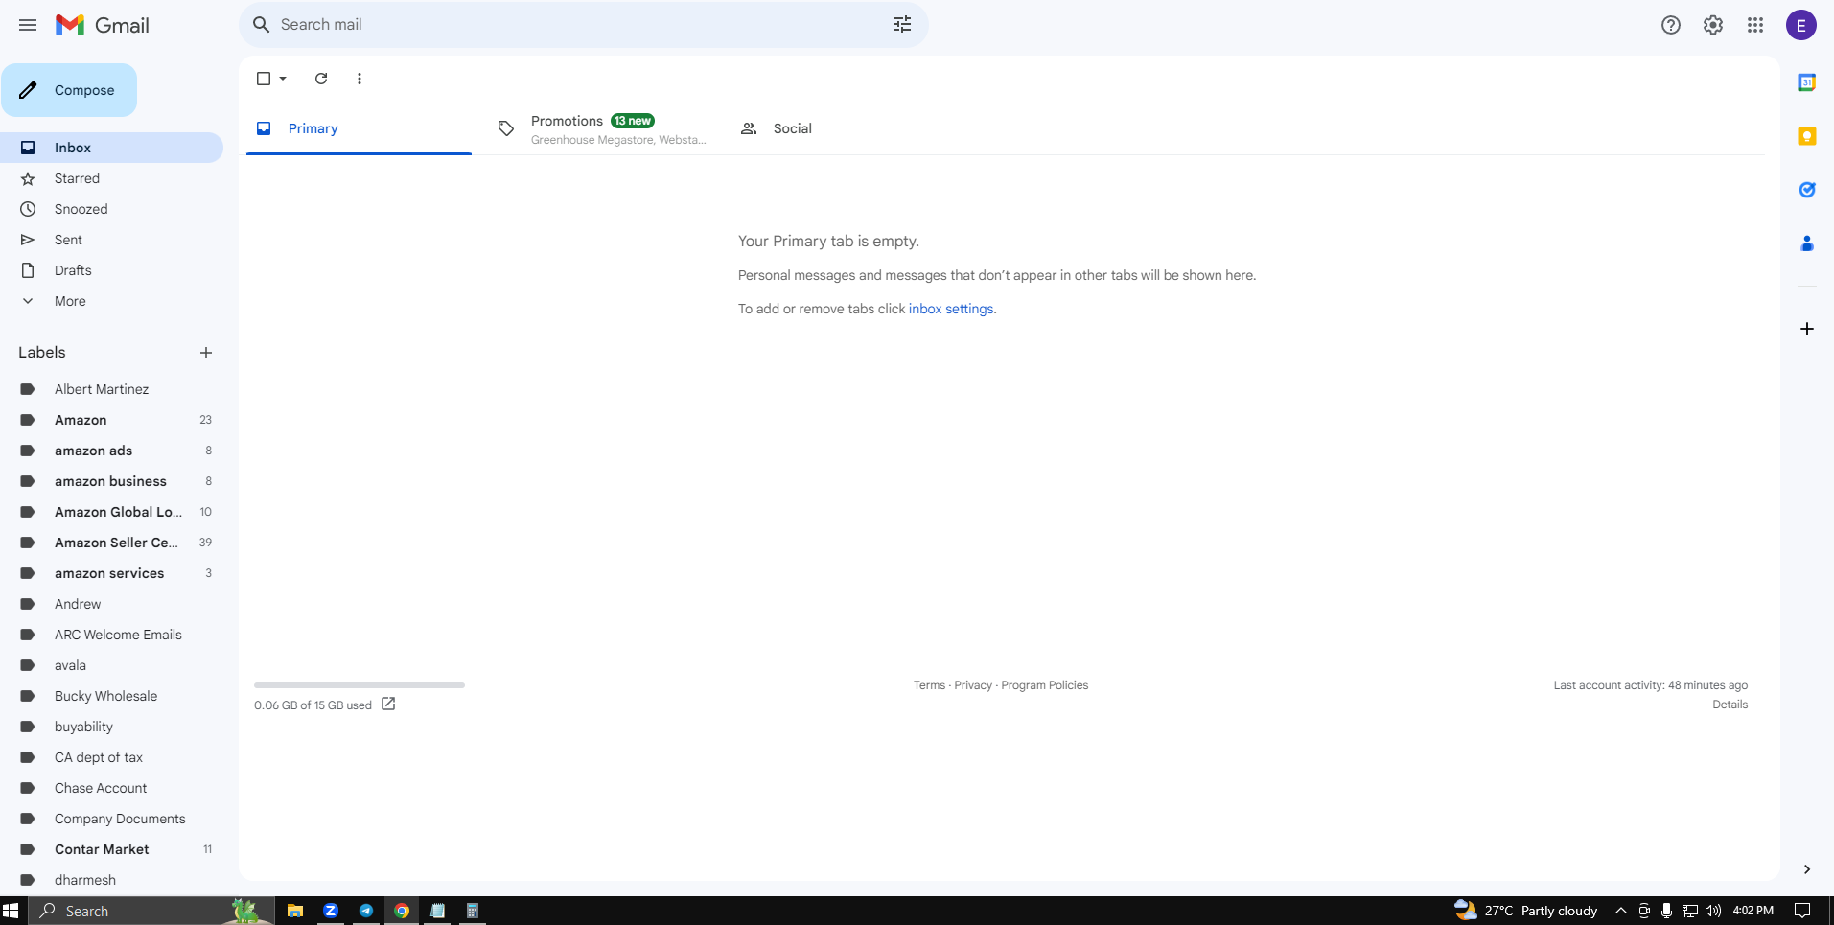Switch to the Promotions tab
The width and height of the screenshot is (1834, 925).
(x=601, y=128)
